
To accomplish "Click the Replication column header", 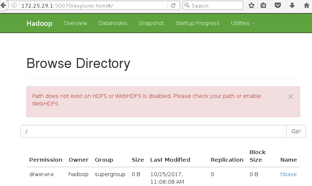I will (x=227, y=160).
